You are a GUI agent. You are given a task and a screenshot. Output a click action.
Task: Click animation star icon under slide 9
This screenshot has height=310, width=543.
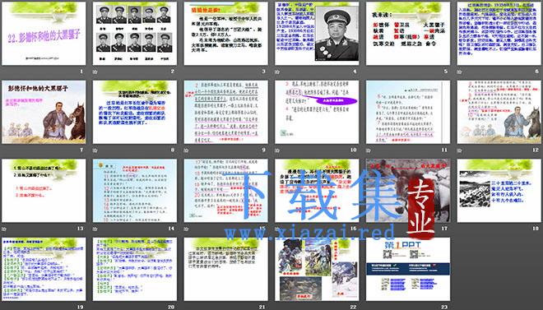point(186,150)
